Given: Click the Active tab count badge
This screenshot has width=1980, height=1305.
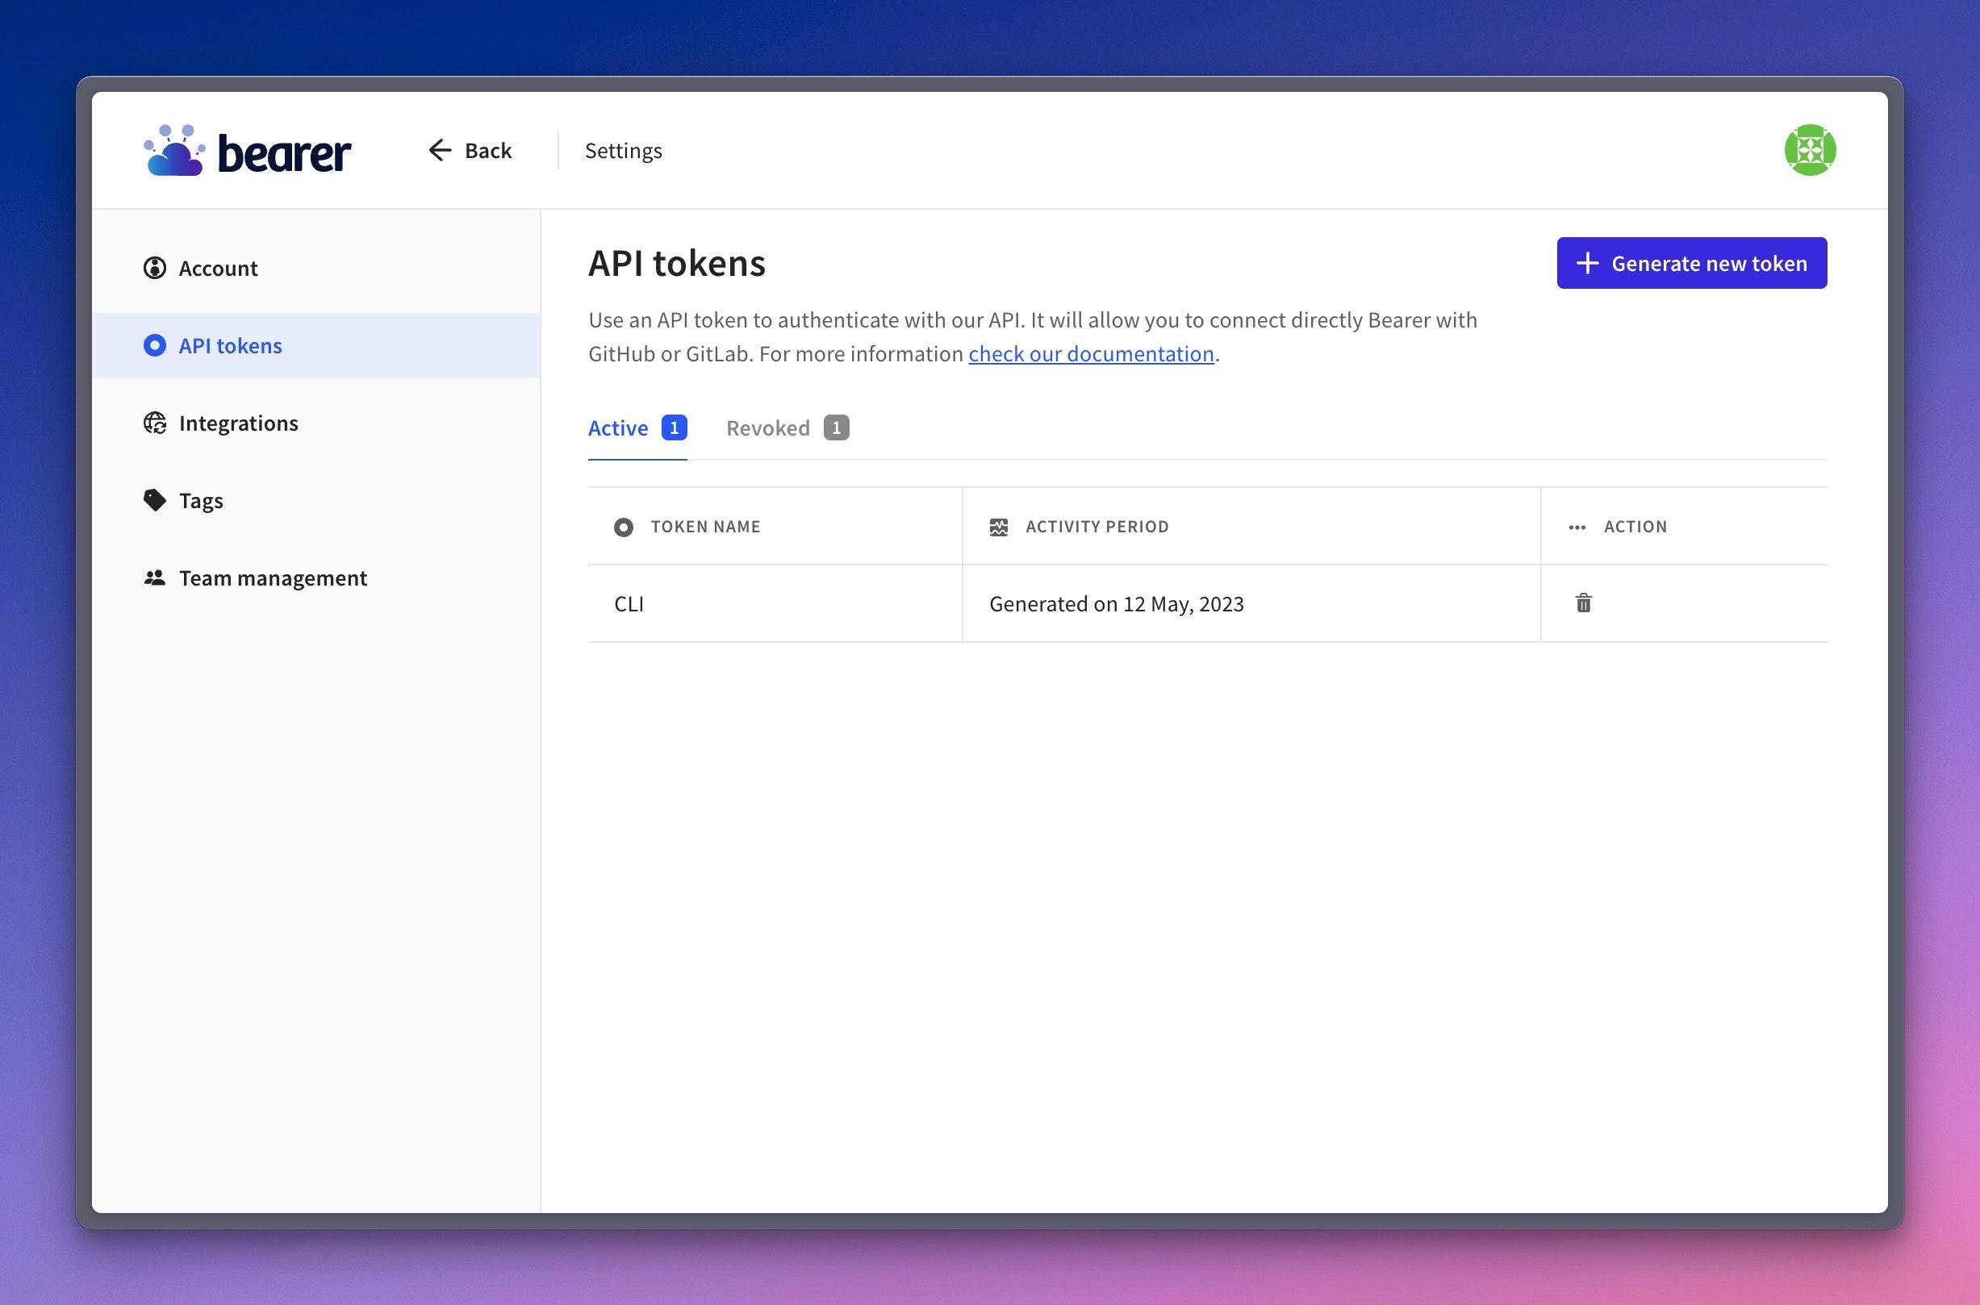Looking at the screenshot, I should coord(675,427).
